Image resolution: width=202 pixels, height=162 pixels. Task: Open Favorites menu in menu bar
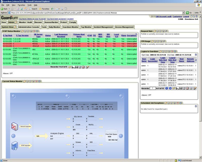click(21, 5)
